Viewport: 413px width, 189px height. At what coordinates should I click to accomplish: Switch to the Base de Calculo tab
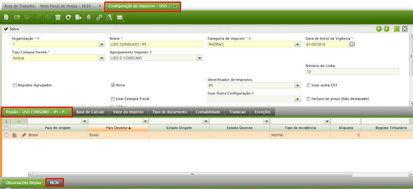pyautogui.click(x=90, y=112)
